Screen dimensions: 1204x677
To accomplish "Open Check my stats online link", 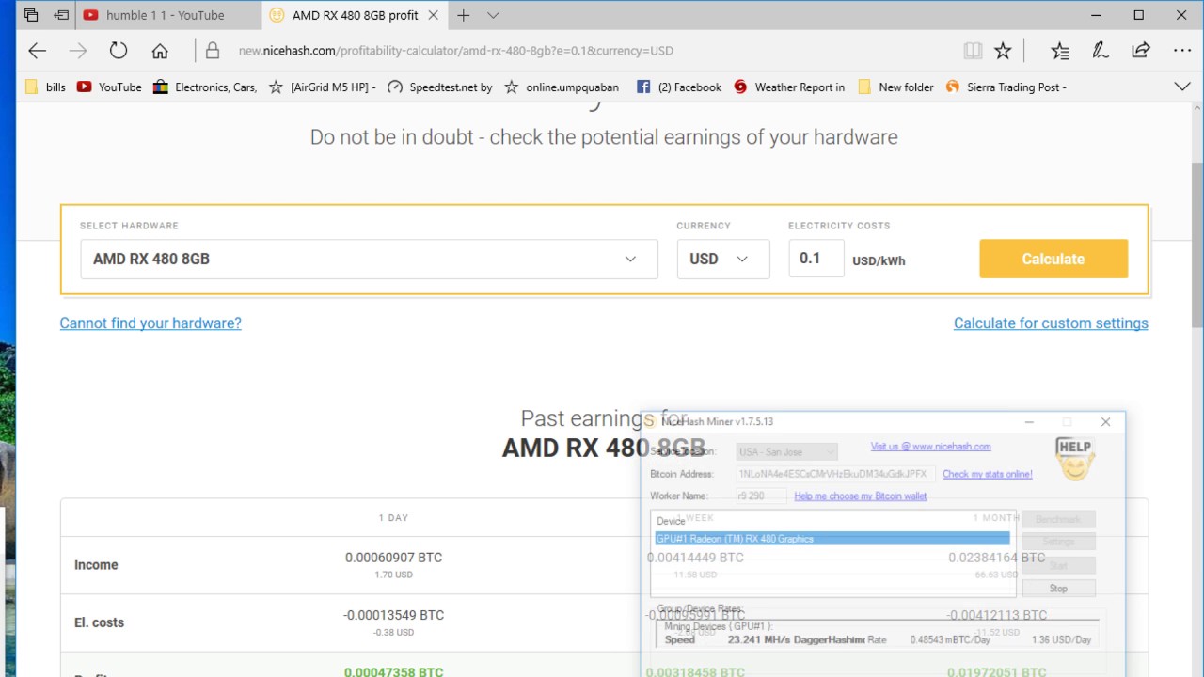I will pyautogui.click(x=988, y=474).
